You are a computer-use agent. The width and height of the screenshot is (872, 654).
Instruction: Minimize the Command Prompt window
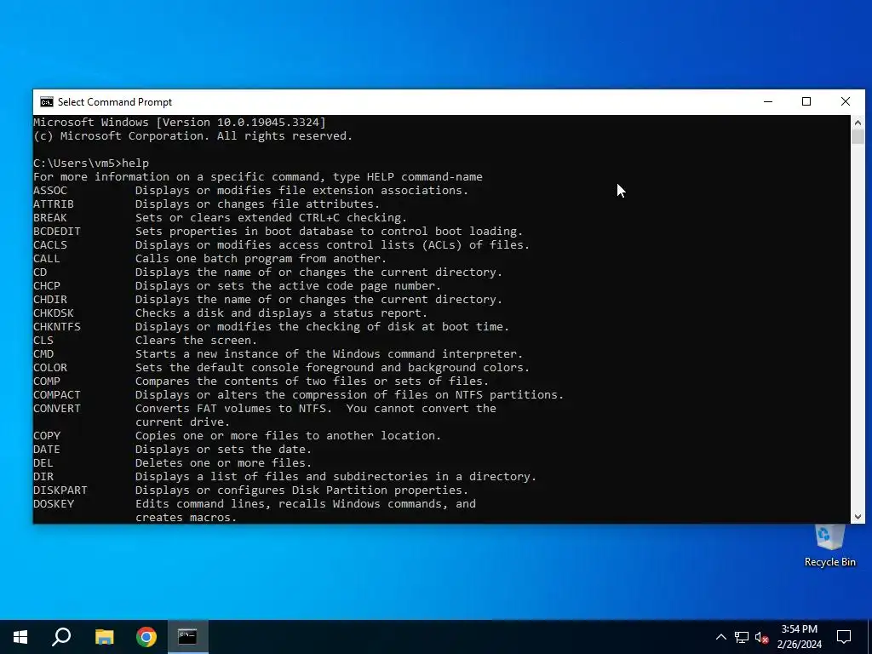768,102
